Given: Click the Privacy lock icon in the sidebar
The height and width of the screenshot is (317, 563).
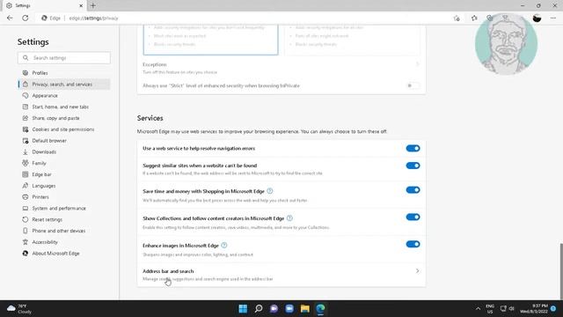Looking at the screenshot, I should point(26,85).
